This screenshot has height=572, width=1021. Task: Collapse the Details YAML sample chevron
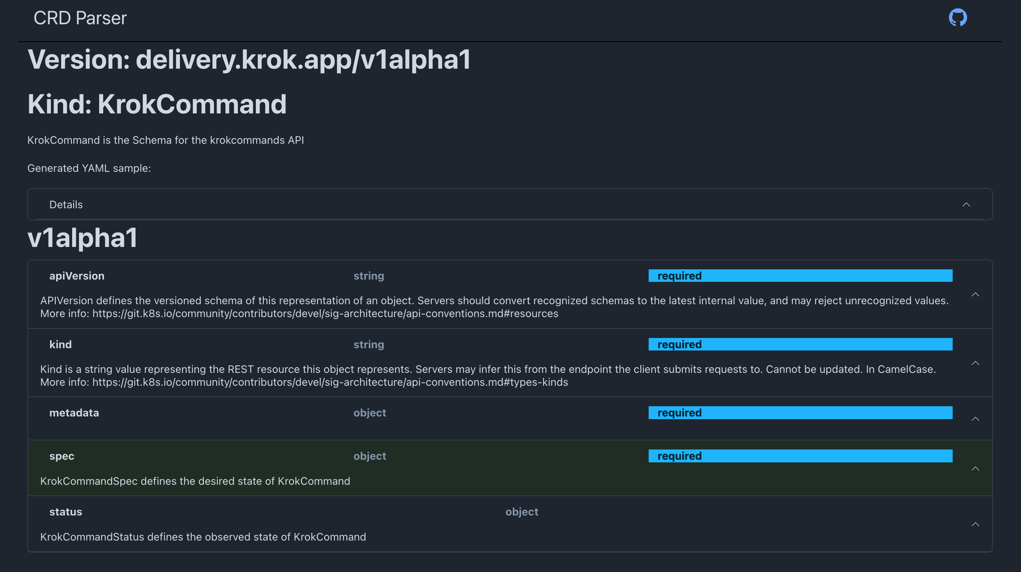966,204
